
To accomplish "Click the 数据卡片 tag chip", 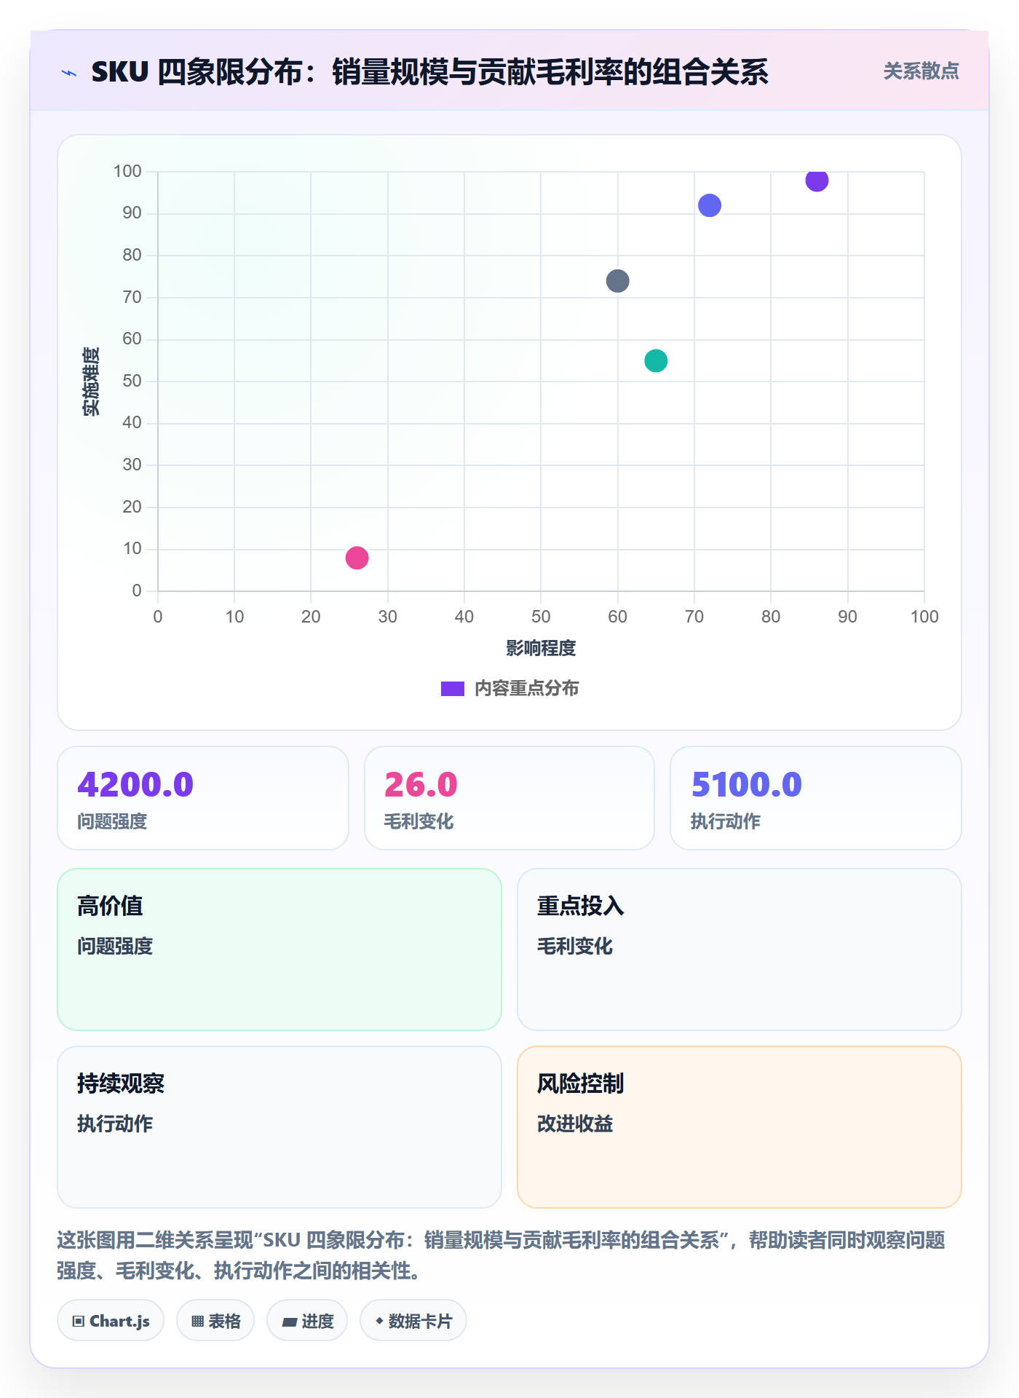I will pyautogui.click(x=413, y=1321).
